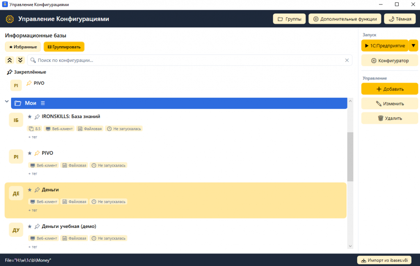Screen dimensions: 420x266
Task: Click the ІБ avatar of IRONSKILLS base
Action: tap(16, 120)
